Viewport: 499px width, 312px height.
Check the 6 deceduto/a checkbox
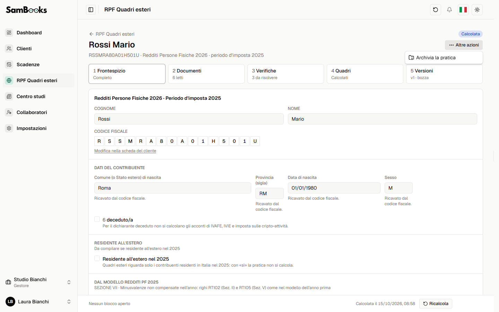click(x=97, y=219)
